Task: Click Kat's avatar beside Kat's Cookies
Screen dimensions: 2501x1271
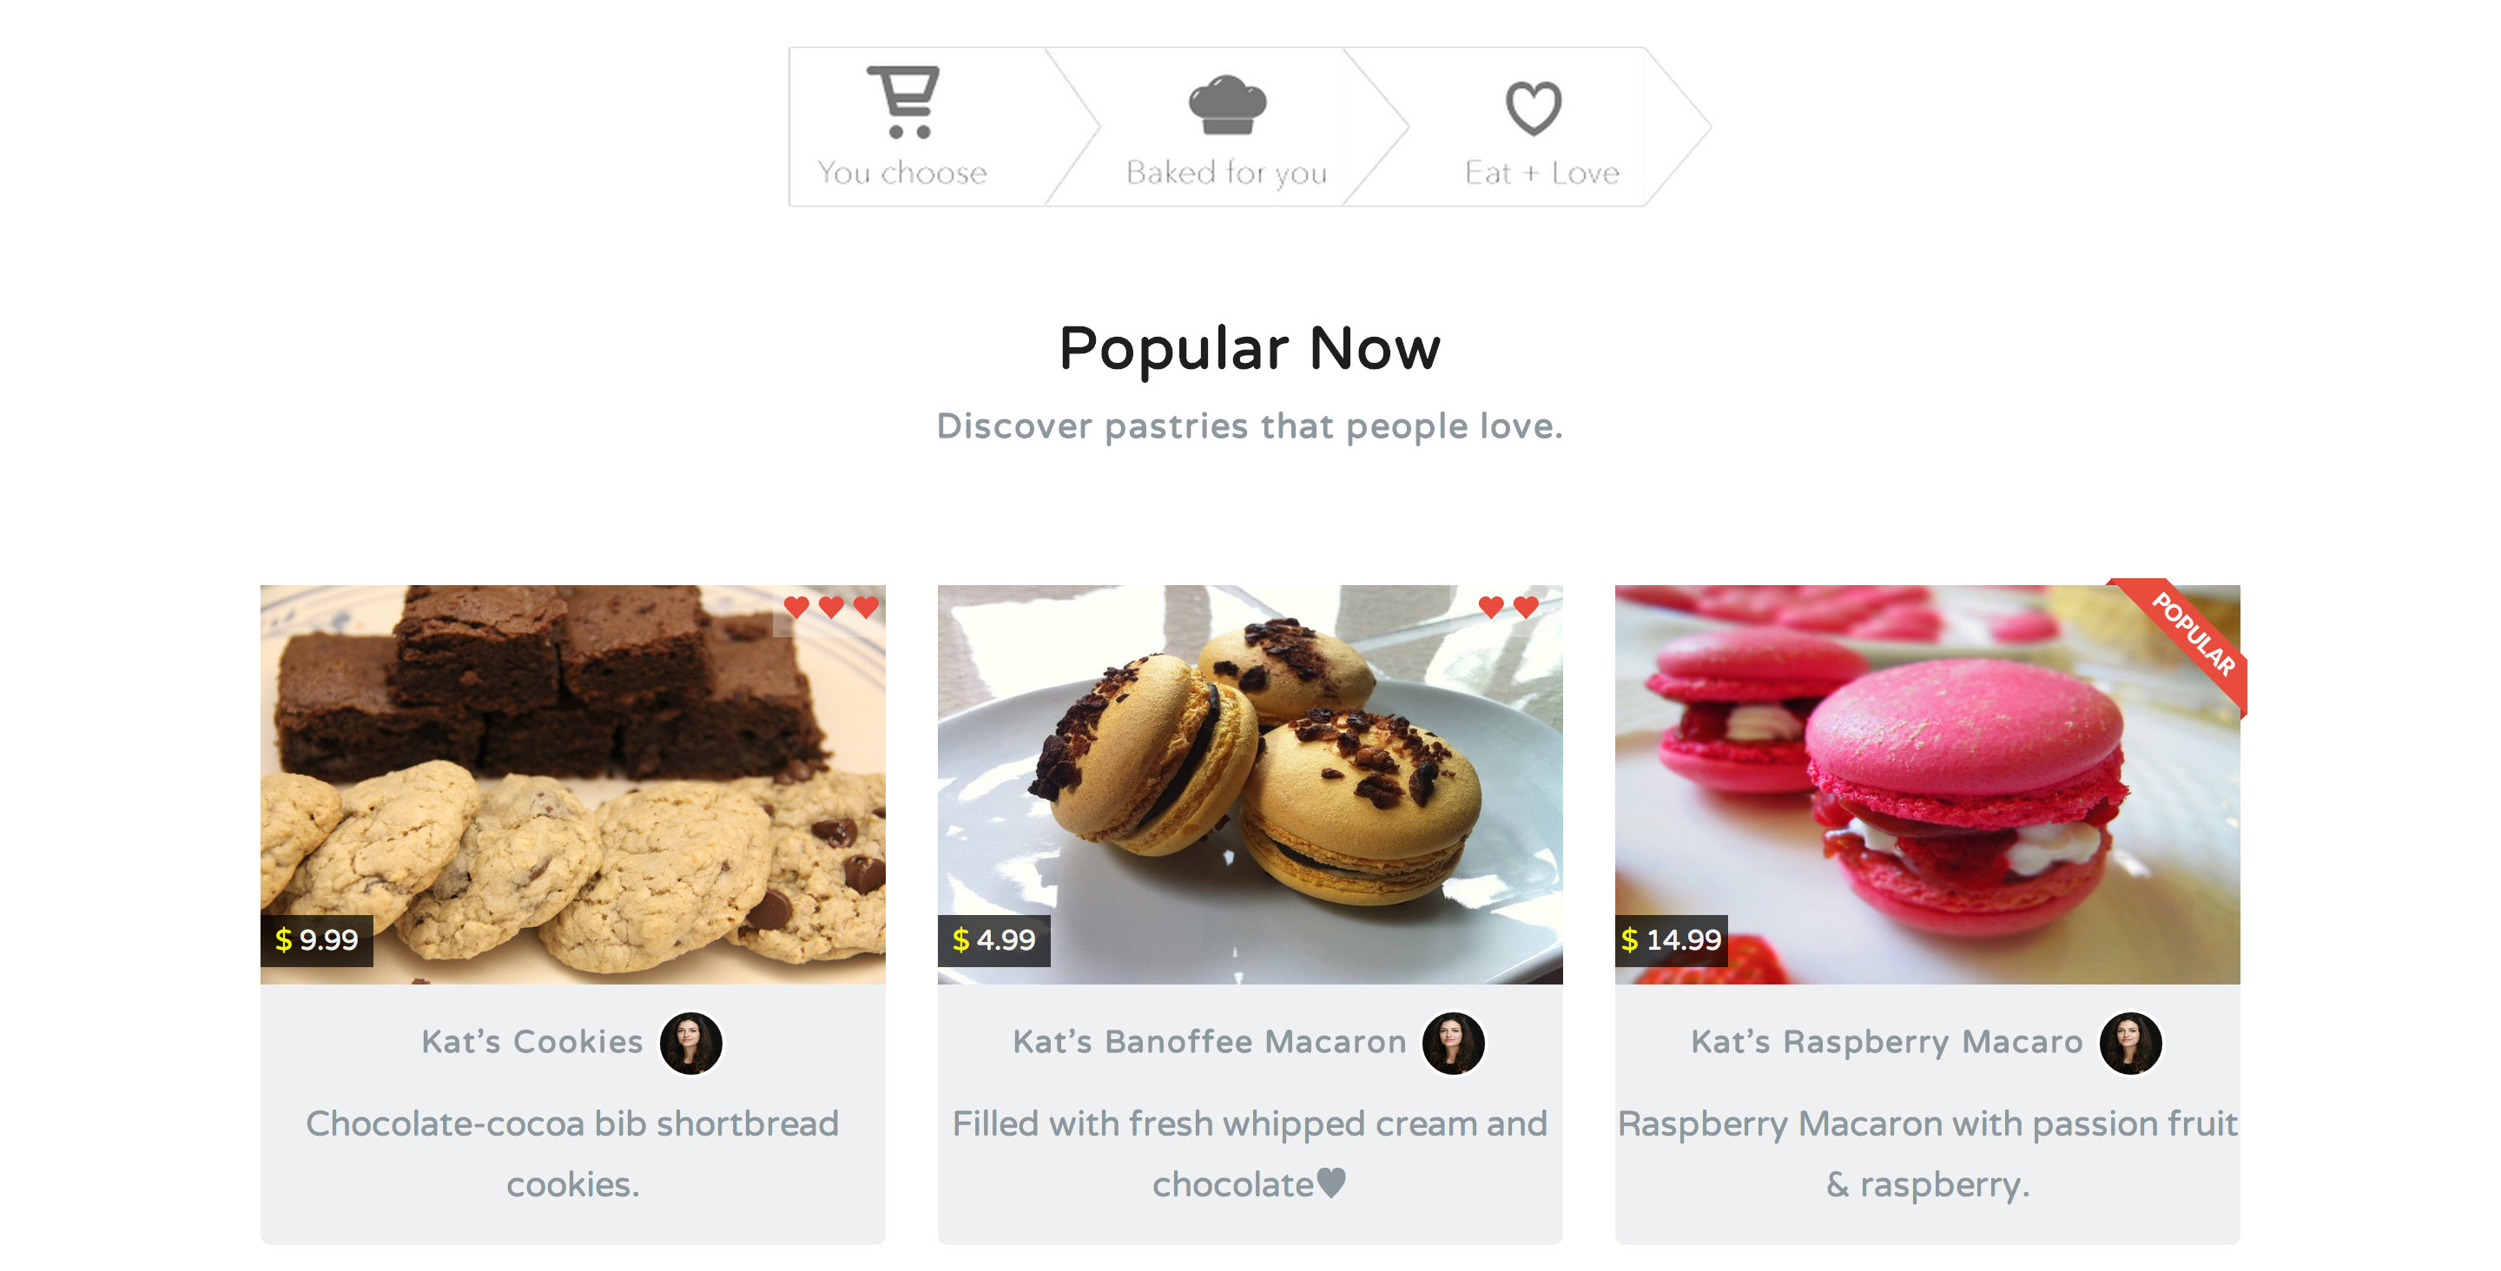Action: (690, 1043)
